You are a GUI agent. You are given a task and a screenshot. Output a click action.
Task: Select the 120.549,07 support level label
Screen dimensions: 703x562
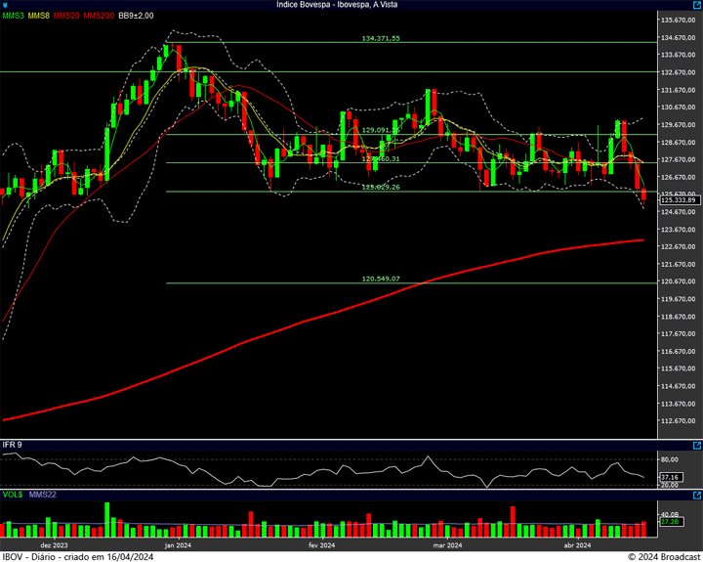[381, 279]
